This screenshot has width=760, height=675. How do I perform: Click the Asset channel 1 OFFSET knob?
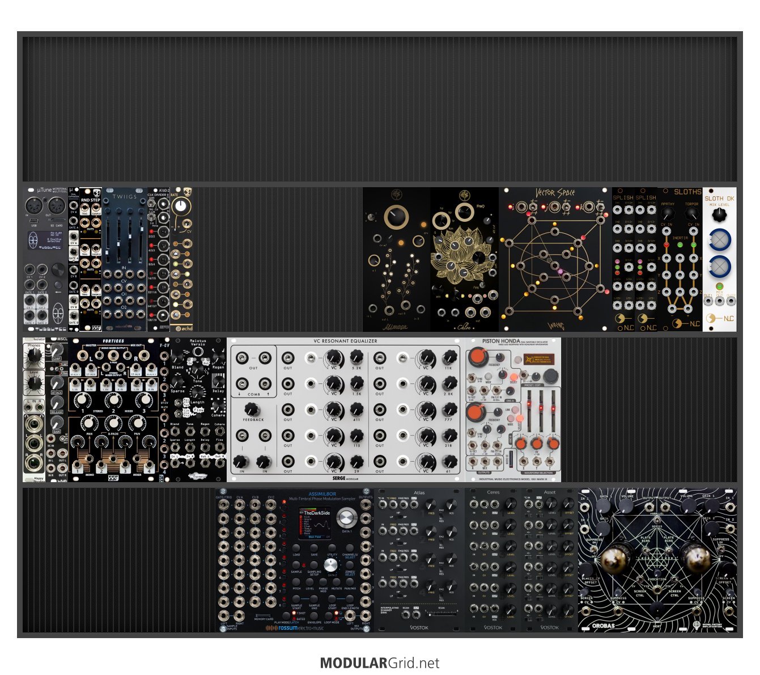point(568,503)
